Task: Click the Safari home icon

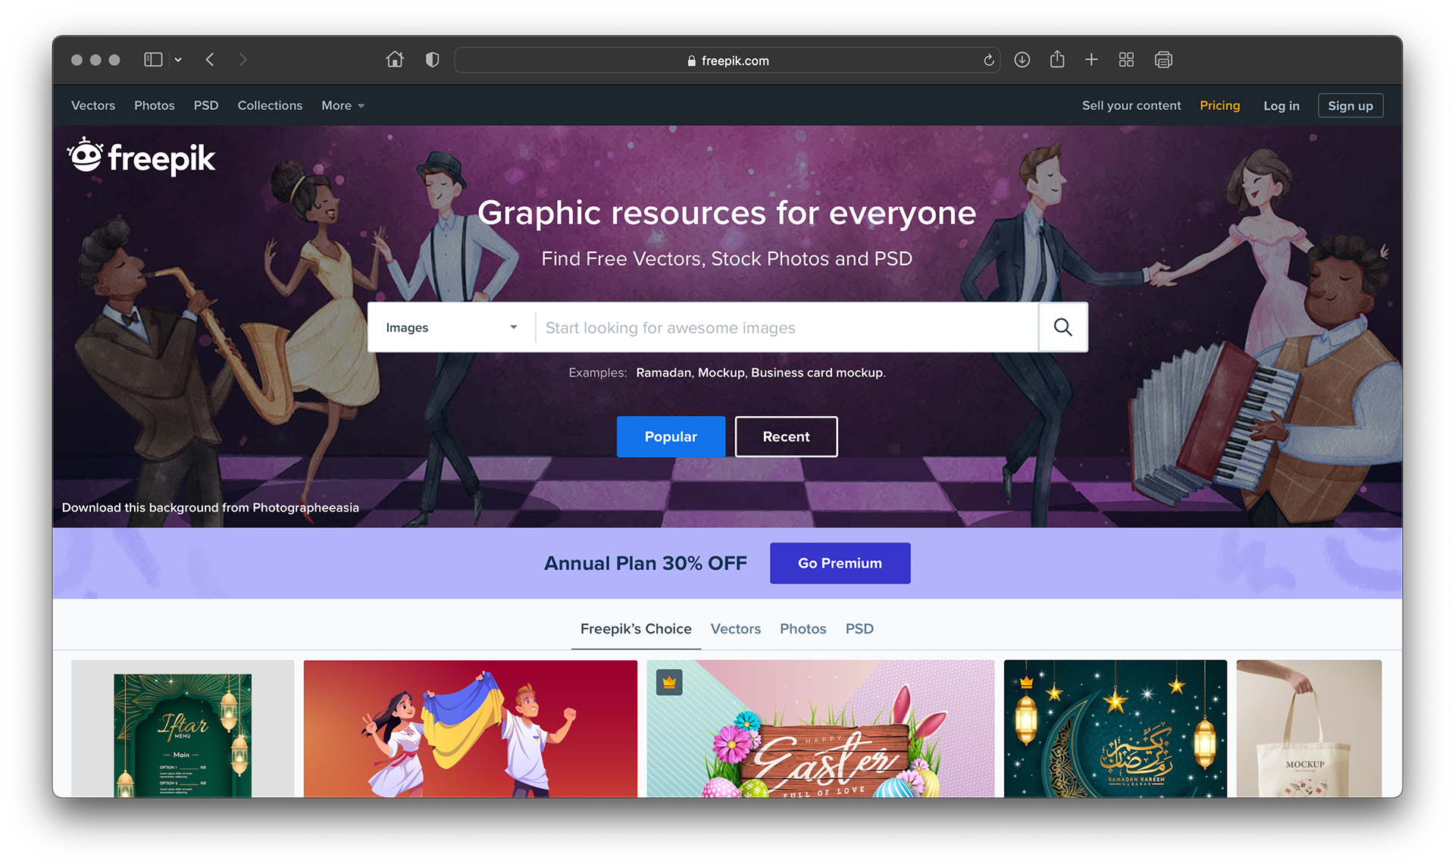Action: pos(395,60)
